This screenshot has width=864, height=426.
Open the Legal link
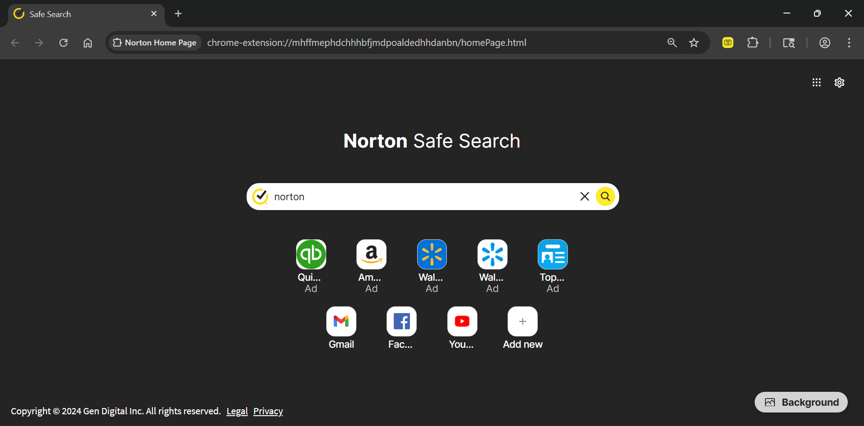coord(237,411)
